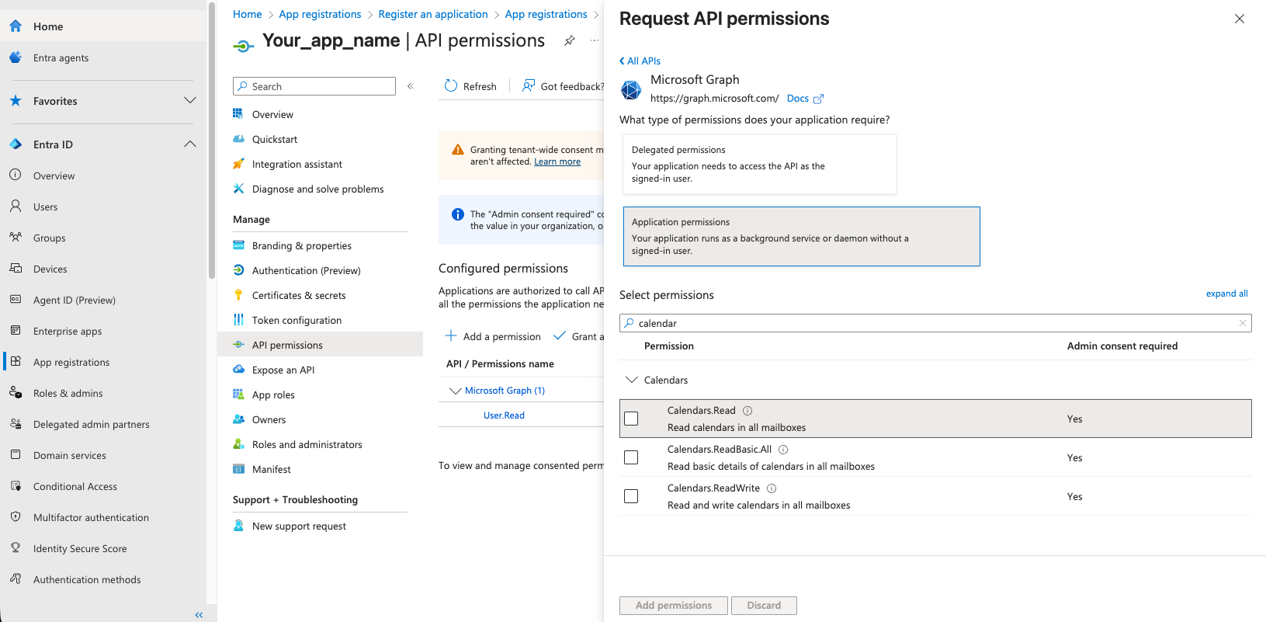Go to Conditional Access in sidebar
Screen dimensions: 1266x622
click(x=75, y=486)
